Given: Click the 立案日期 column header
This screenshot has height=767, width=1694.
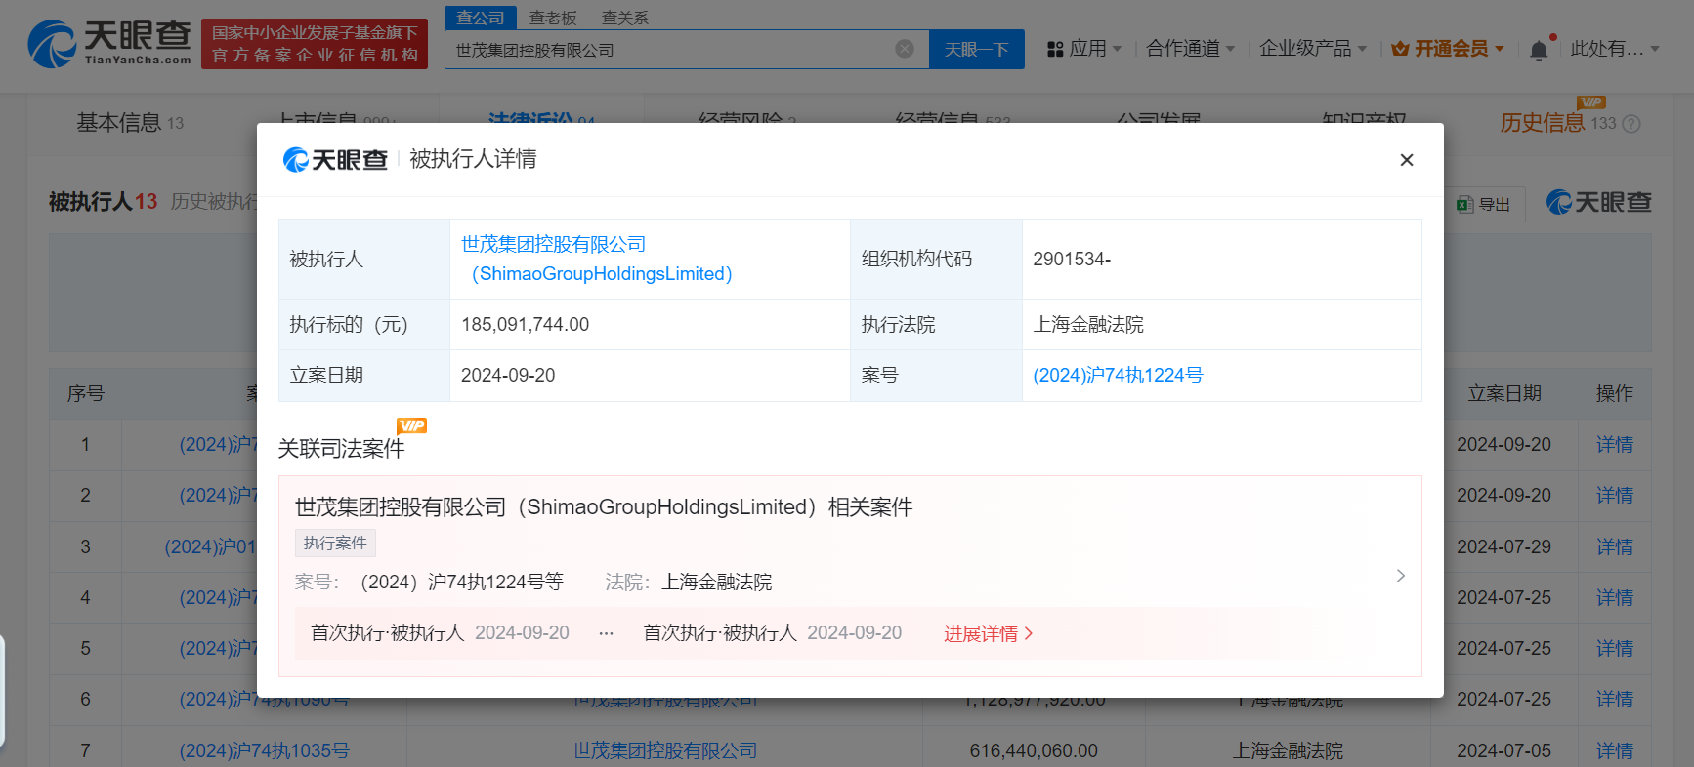Looking at the screenshot, I should tap(1504, 393).
